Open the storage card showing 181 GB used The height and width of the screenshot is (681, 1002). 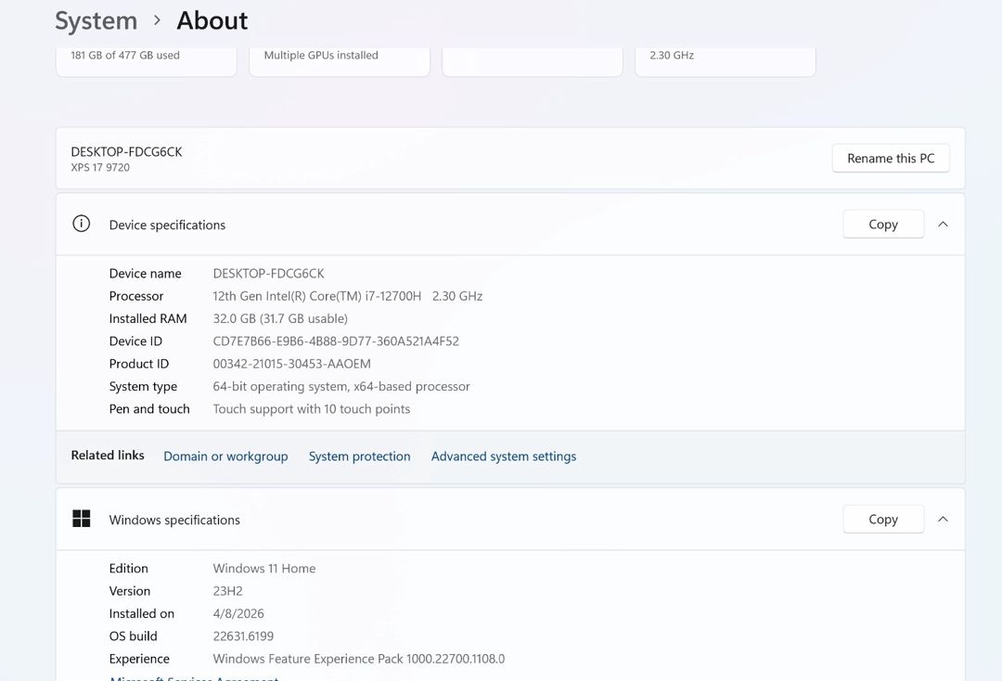(x=147, y=61)
